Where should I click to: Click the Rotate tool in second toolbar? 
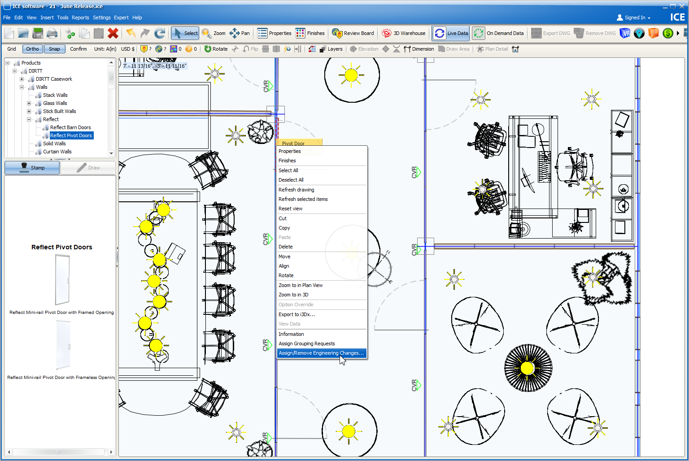click(216, 49)
